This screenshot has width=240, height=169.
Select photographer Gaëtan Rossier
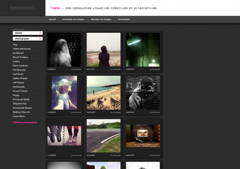(20, 78)
